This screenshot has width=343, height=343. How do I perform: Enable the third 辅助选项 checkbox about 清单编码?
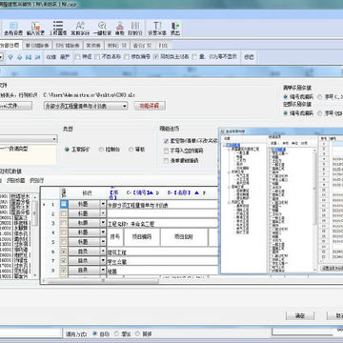click(166, 161)
